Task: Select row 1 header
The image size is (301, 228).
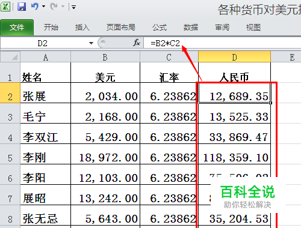Action: [10, 73]
